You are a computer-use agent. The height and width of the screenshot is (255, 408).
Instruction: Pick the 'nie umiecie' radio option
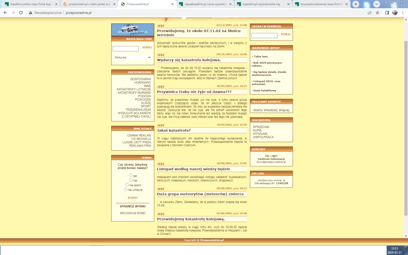point(125,189)
